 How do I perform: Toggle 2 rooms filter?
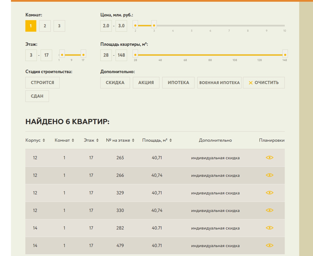[45, 26]
